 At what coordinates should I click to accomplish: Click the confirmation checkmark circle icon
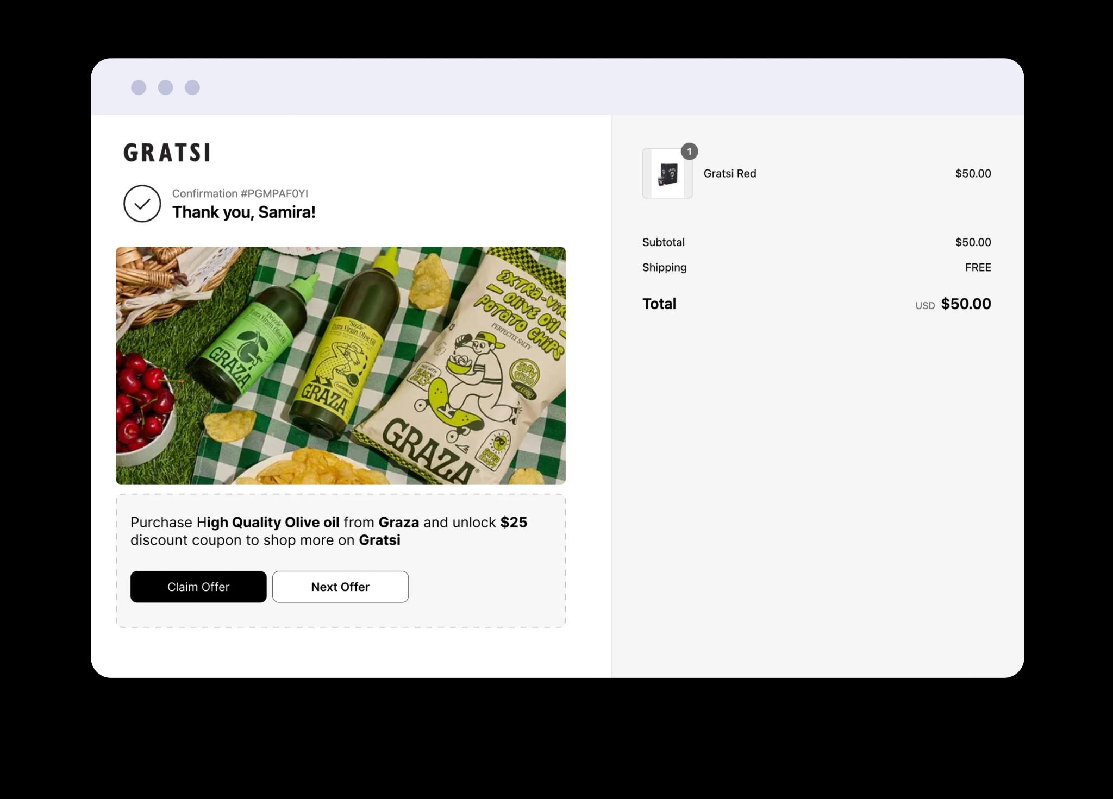[142, 204]
